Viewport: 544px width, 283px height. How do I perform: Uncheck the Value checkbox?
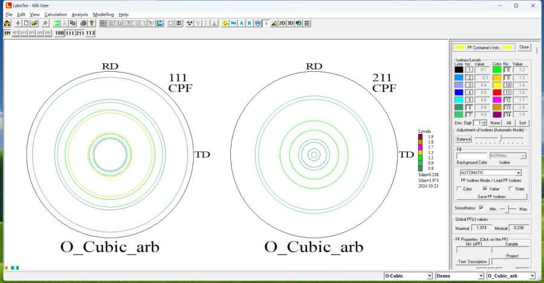[485, 189]
